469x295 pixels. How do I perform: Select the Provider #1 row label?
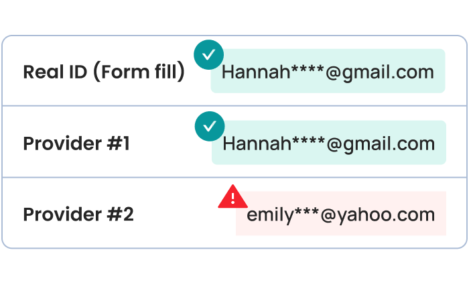(x=76, y=143)
